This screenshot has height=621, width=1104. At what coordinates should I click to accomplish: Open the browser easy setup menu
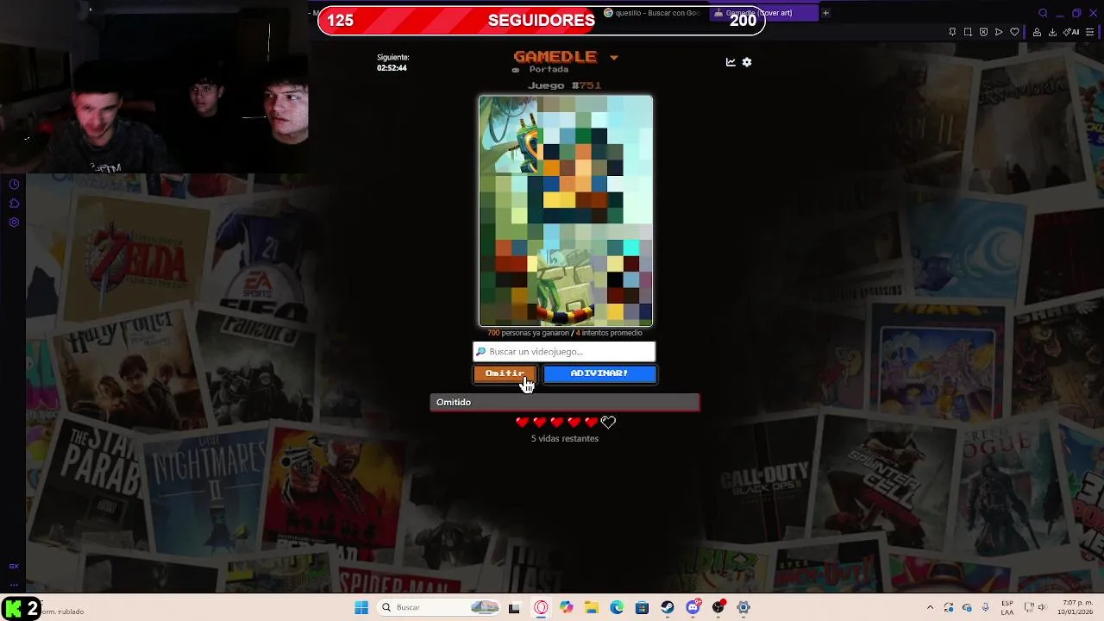[x=1091, y=32]
